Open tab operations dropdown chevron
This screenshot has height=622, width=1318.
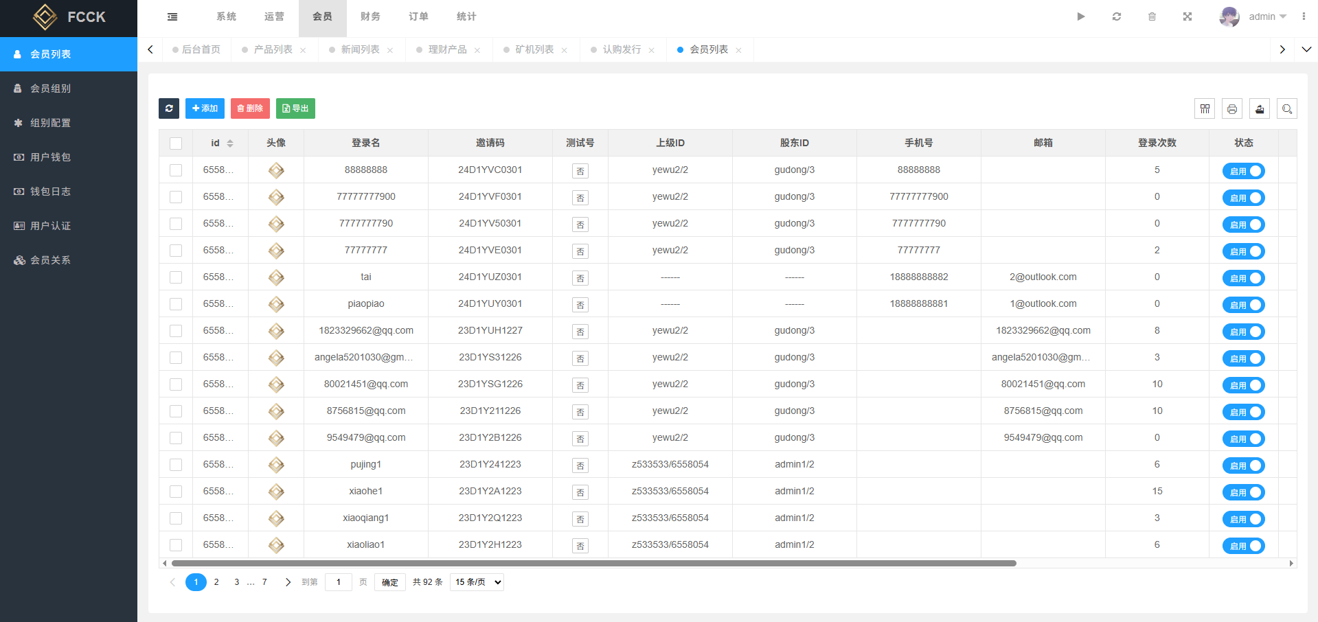click(1306, 49)
